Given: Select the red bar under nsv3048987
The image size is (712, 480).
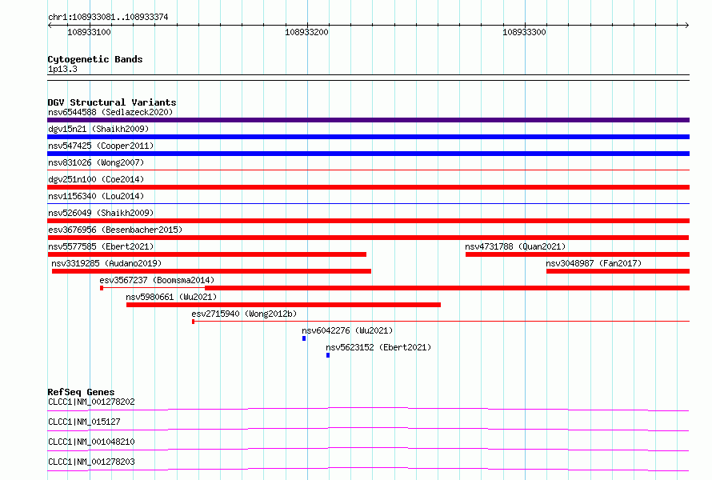Looking at the screenshot, I should pyautogui.click(x=618, y=271).
